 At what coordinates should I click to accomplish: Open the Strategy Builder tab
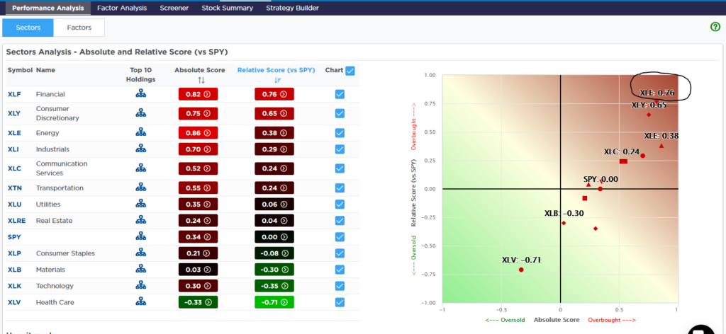292,8
